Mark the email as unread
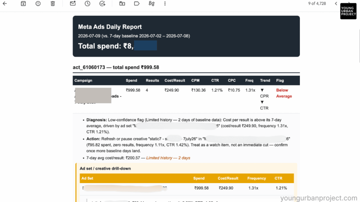The height and width of the screenshot is (202, 360). point(73,4)
